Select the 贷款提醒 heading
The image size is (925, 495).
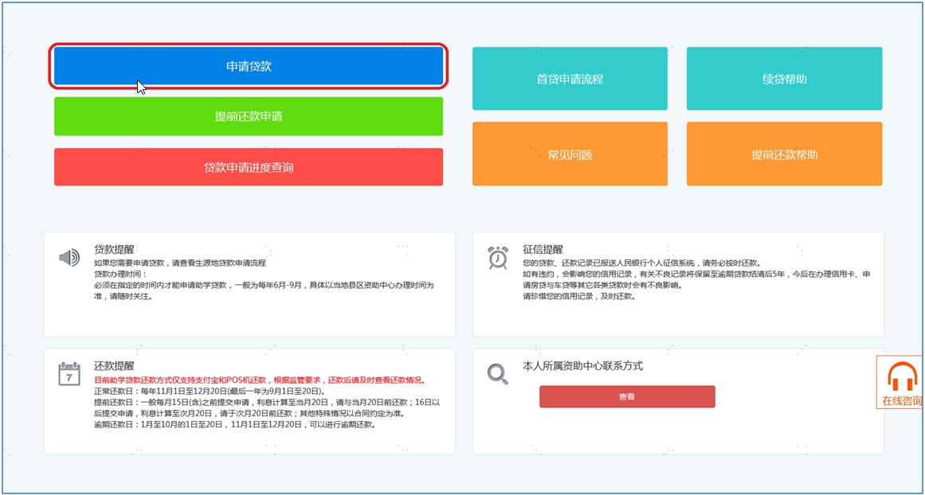pos(114,249)
